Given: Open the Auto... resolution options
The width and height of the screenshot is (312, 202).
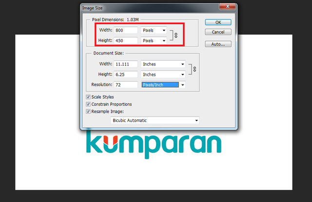Looking at the screenshot, I should (x=218, y=44).
